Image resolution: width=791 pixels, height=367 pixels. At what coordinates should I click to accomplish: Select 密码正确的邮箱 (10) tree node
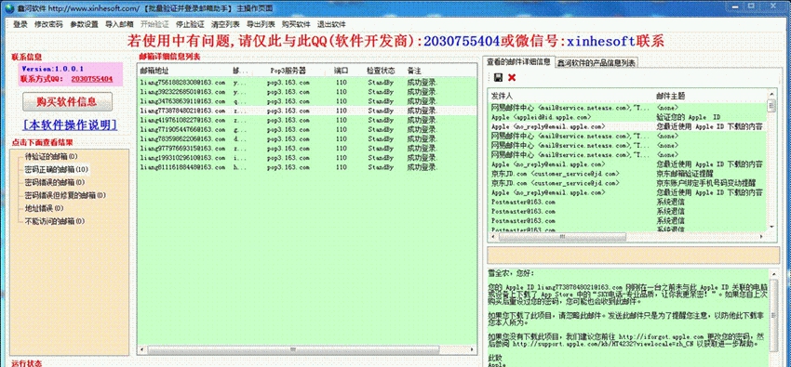pos(56,169)
